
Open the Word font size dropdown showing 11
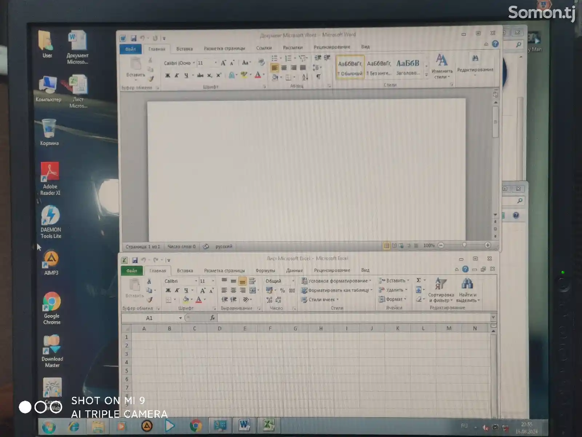[x=215, y=63]
